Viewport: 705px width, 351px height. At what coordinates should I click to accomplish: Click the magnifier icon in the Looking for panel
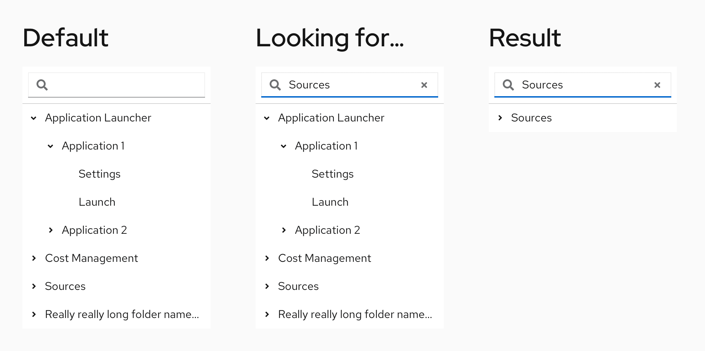(x=275, y=85)
